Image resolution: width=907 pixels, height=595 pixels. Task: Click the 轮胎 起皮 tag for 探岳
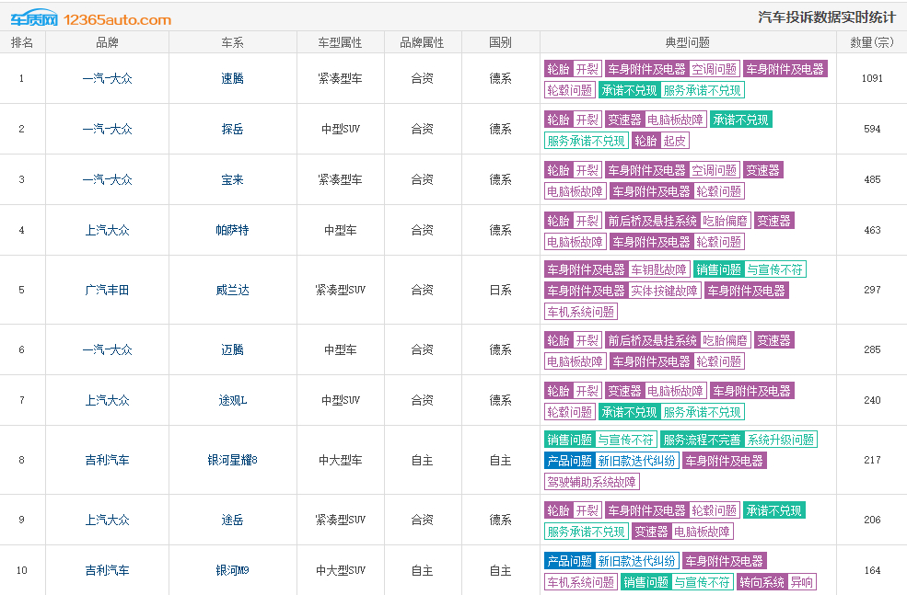click(x=660, y=141)
